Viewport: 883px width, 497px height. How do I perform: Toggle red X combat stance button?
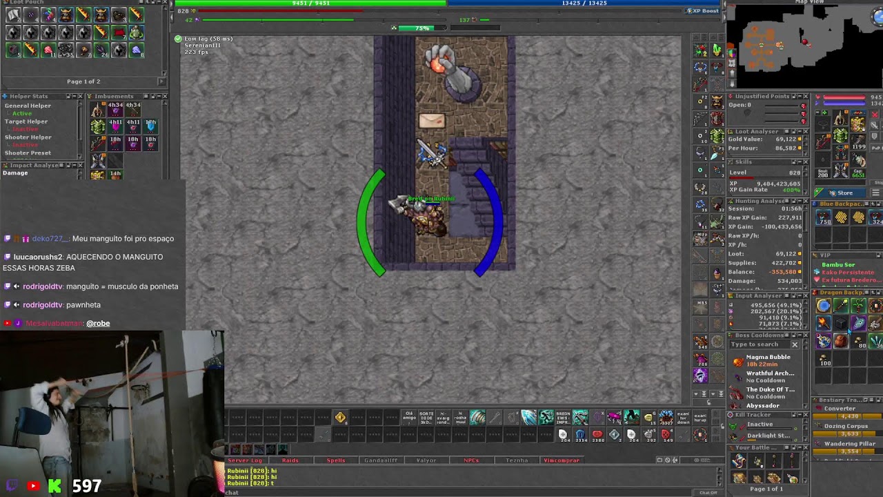pyautogui.click(x=875, y=115)
